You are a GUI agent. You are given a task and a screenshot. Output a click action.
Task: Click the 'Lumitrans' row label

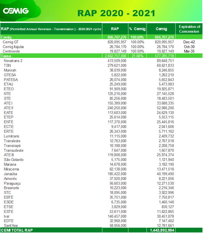coord(11,136)
